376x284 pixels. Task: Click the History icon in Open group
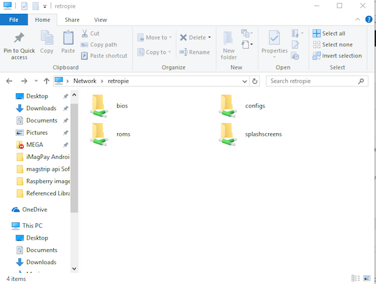[x=295, y=56]
